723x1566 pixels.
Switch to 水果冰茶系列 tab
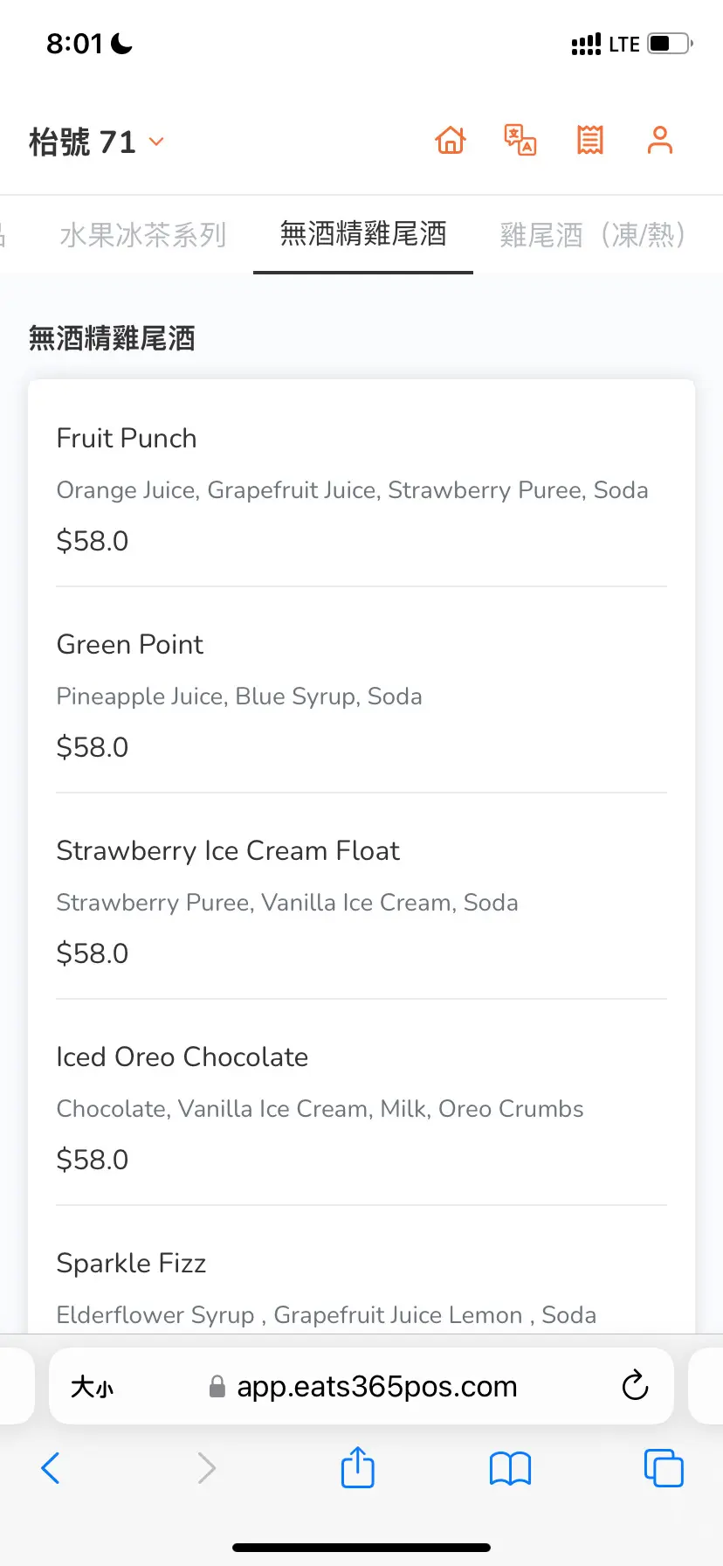pos(143,234)
